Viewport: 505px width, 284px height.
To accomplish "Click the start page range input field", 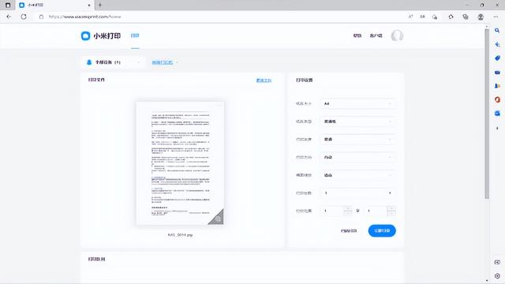I will [331, 211].
